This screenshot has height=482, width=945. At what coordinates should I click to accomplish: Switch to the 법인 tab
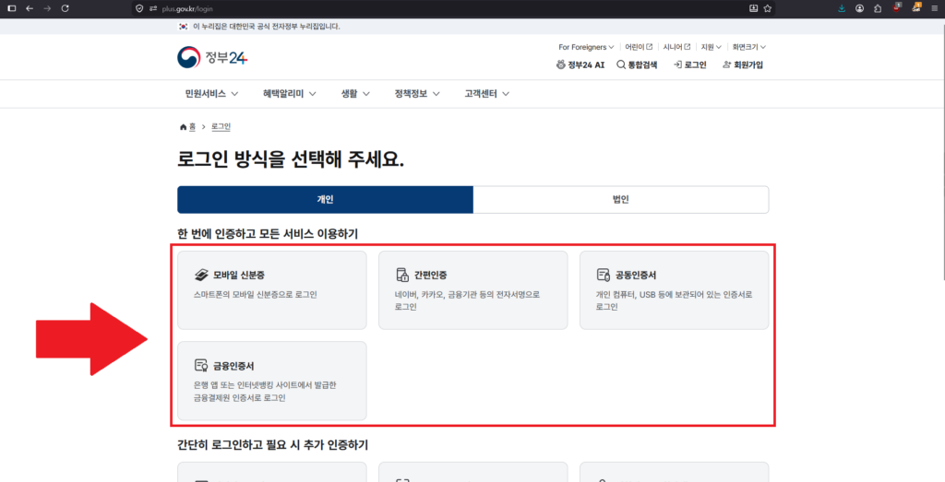[x=621, y=200]
